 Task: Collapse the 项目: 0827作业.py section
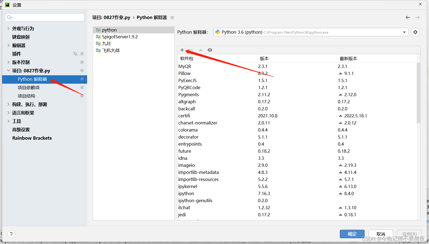[x=8, y=71]
